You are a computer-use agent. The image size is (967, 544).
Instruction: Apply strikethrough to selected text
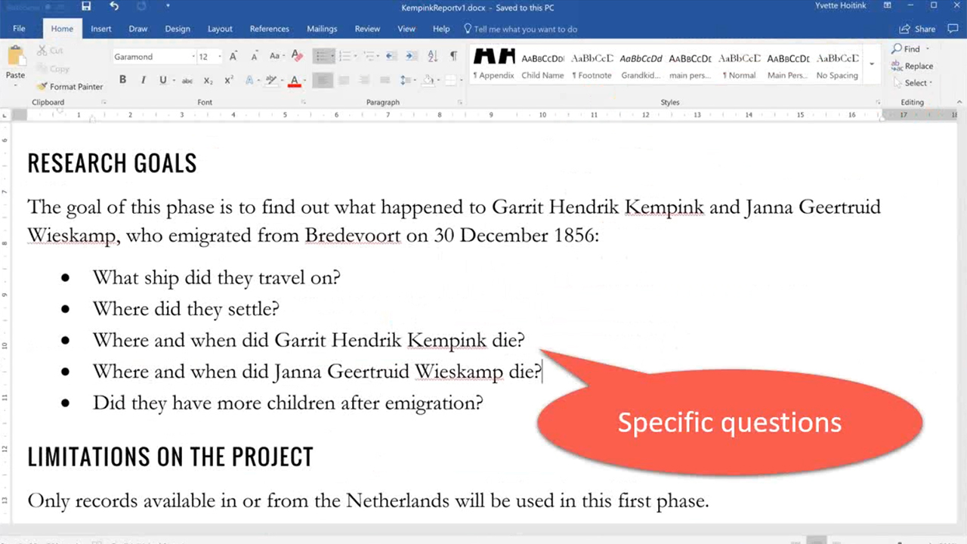pos(187,80)
